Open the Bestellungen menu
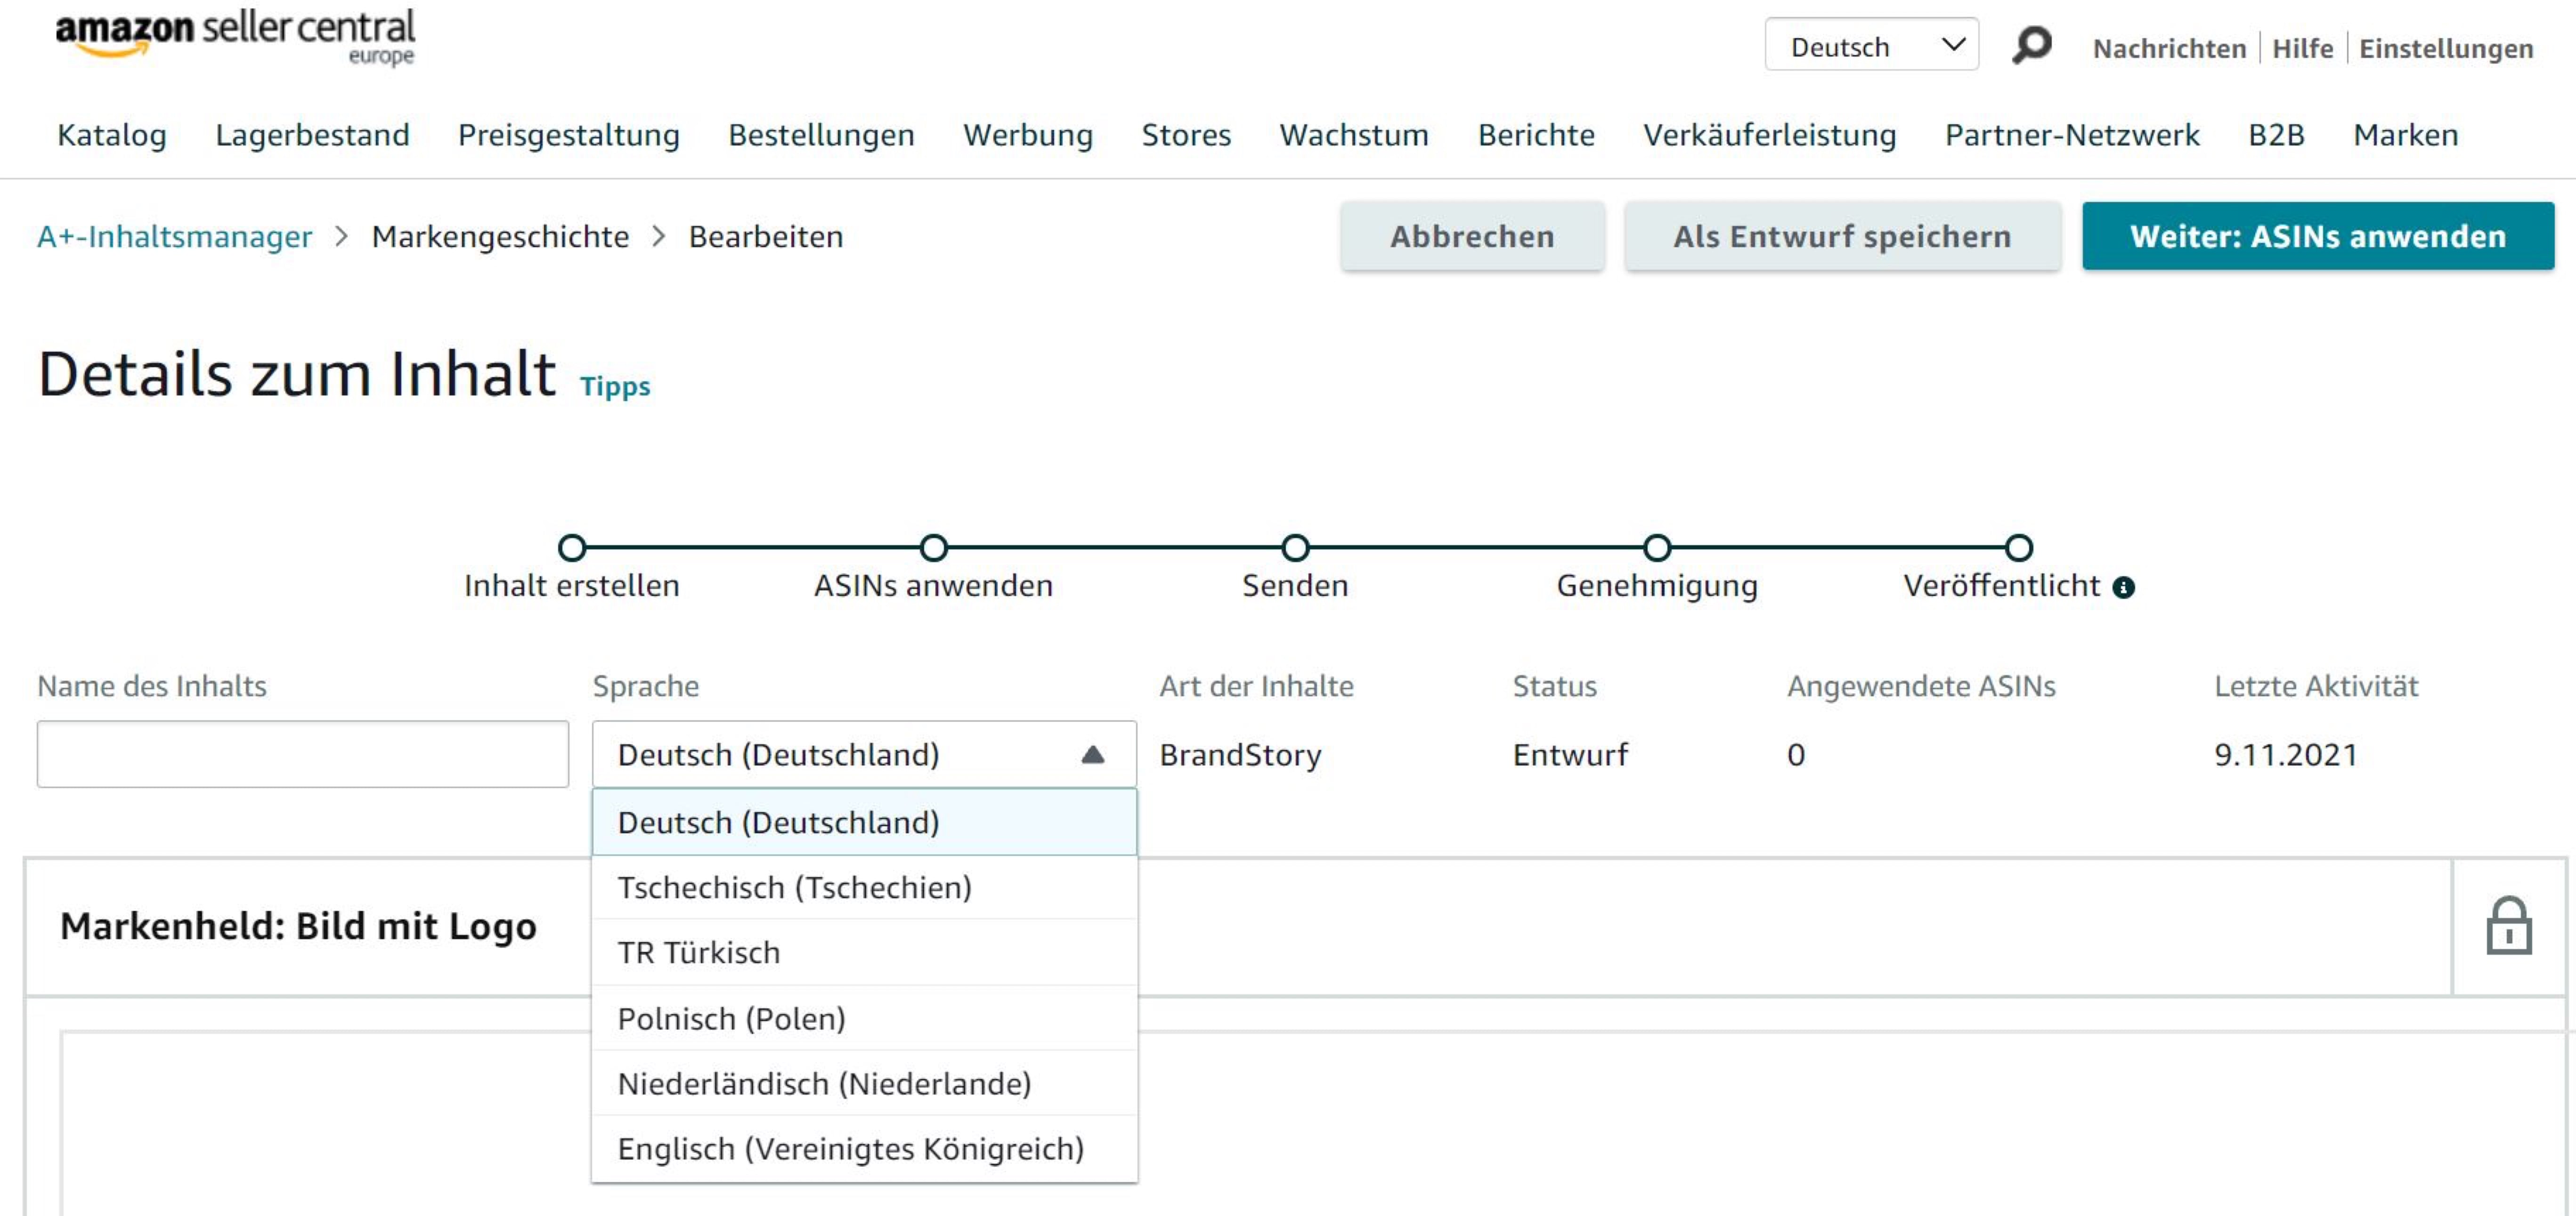 click(821, 135)
